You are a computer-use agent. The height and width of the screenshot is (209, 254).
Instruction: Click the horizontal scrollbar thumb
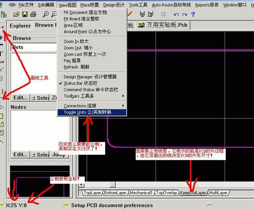coord(113,184)
